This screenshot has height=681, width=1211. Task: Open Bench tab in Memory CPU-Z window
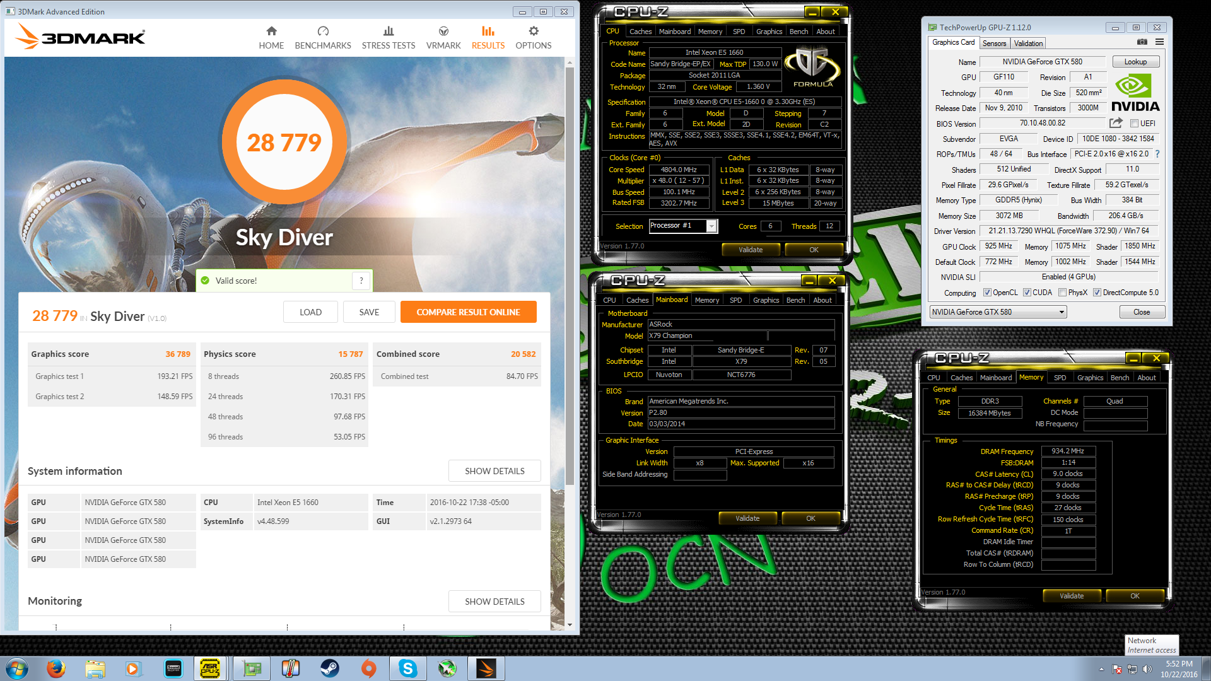tap(1120, 378)
